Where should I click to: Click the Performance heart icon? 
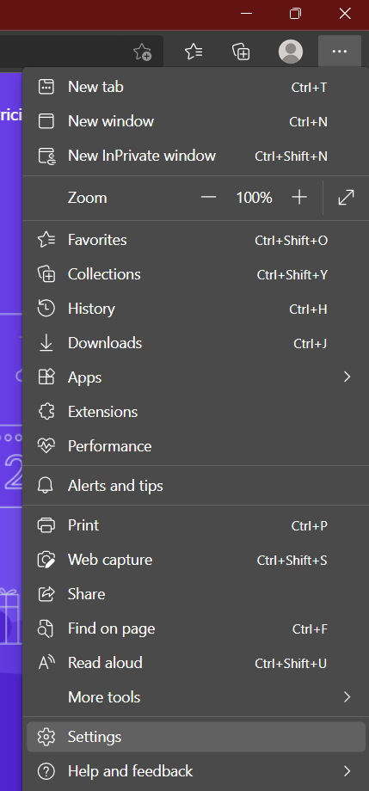46,446
